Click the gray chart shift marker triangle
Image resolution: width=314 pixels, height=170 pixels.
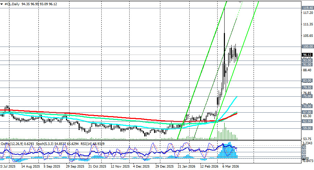[240, 2]
